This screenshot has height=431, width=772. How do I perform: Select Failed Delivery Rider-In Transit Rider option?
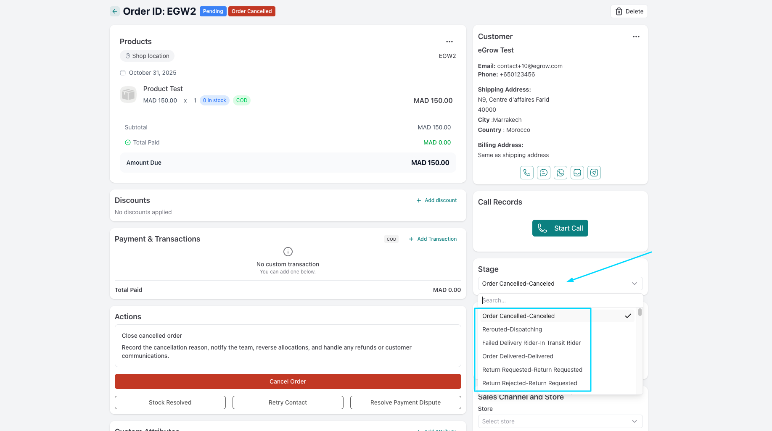(531, 343)
